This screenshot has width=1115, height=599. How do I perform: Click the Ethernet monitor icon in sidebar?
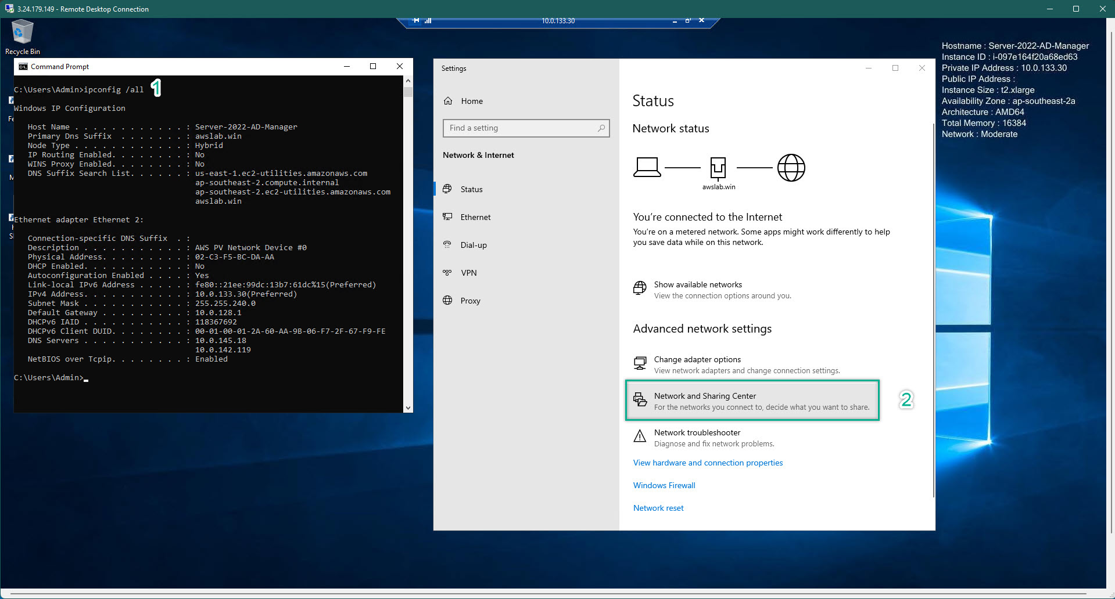tap(447, 217)
